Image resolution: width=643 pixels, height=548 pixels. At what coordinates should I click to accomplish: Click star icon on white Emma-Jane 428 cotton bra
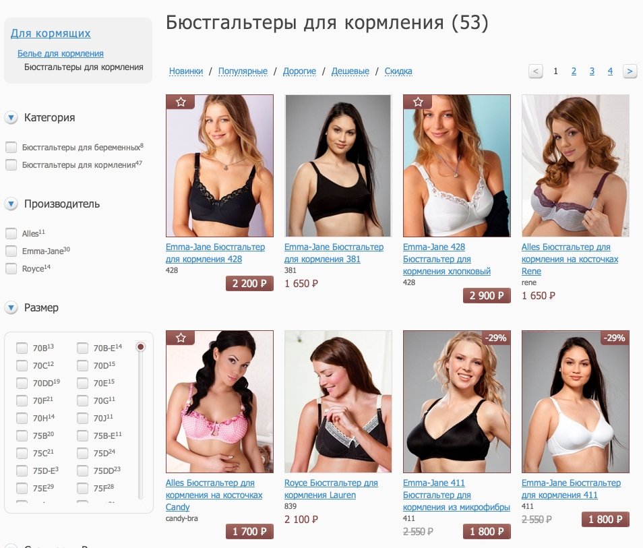point(418,102)
